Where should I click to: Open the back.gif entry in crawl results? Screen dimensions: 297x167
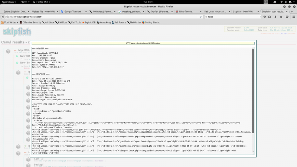coord(39,164)
